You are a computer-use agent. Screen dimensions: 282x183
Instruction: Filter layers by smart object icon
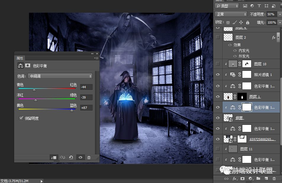click(273, 6)
